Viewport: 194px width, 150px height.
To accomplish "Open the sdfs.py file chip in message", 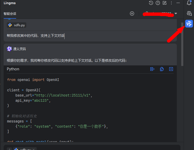I will [16, 25].
